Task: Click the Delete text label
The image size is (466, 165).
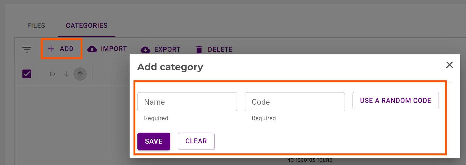Action: pyautogui.click(x=220, y=49)
